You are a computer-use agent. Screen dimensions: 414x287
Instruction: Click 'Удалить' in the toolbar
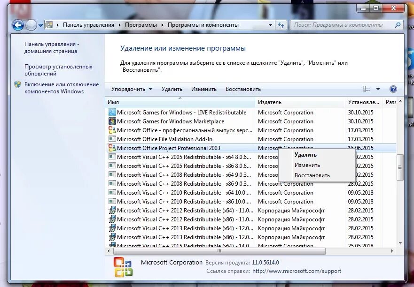tap(172, 89)
